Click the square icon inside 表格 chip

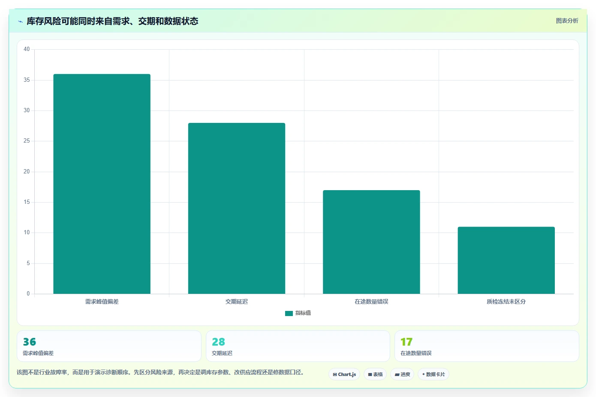[370, 374]
